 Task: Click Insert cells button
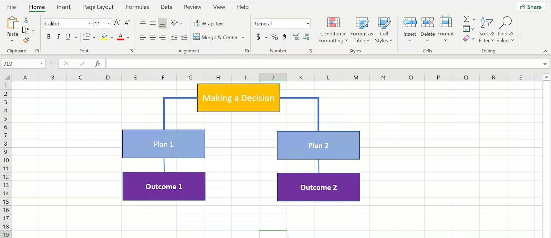(x=410, y=30)
